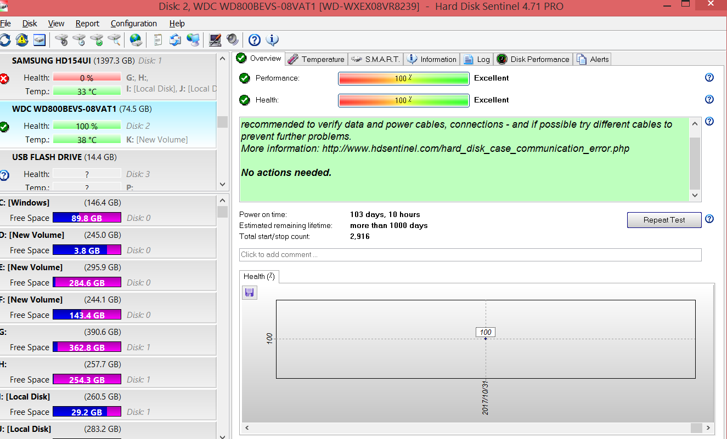Click the description text box scroll down arrow
This screenshot has width=727, height=439.
pyautogui.click(x=695, y=195)
